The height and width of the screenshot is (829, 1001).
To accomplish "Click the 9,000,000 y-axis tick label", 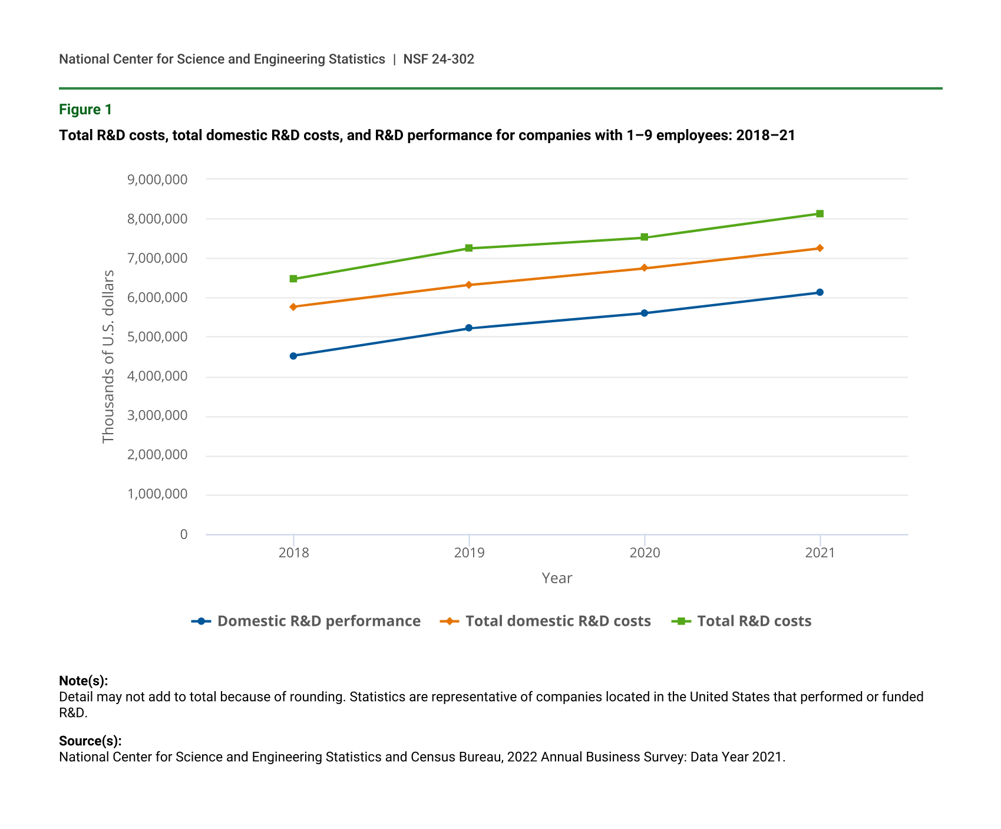I will (157, 179).
